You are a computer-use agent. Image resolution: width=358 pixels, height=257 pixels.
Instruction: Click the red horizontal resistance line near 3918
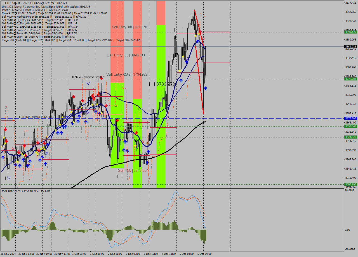tap(190, 33)
